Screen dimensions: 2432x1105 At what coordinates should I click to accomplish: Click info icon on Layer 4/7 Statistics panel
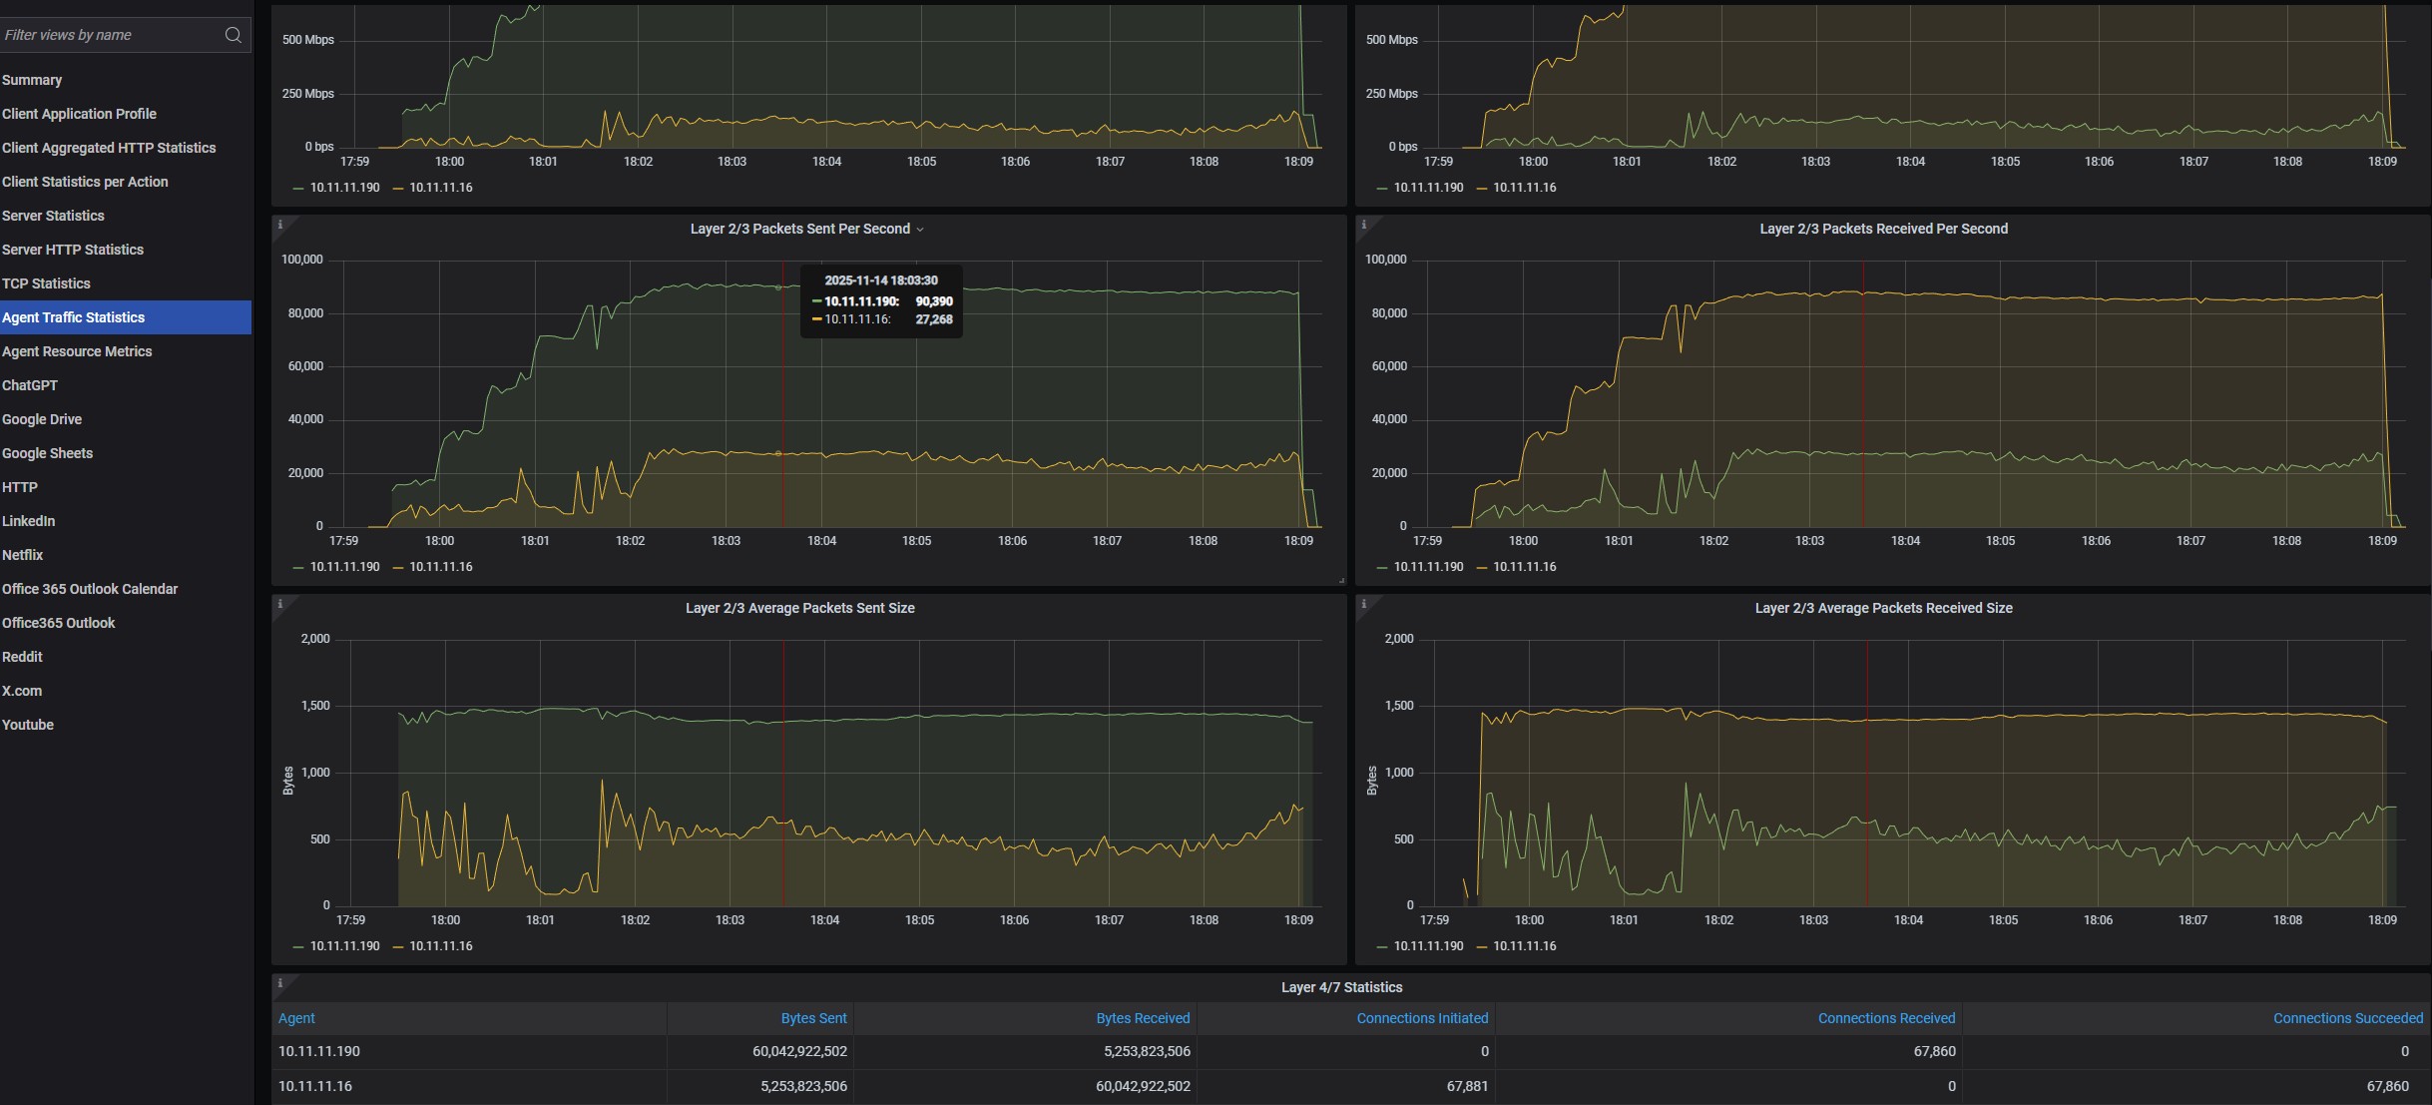click(280, 983)
